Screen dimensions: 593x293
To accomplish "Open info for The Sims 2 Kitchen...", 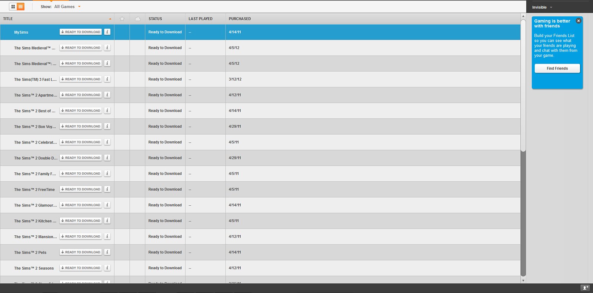I will click(107, 220).
